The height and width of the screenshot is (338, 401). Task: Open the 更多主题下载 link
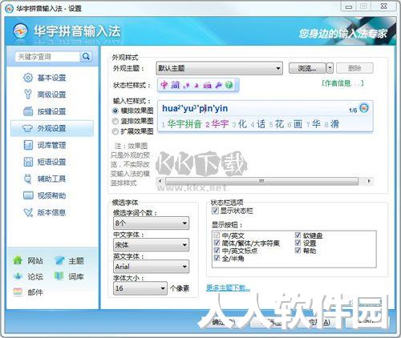[228, 288]
